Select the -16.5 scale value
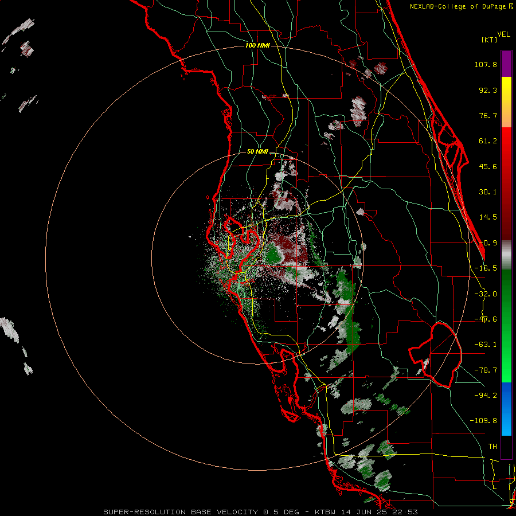This screenshot has width=516, height=516. 486,268
